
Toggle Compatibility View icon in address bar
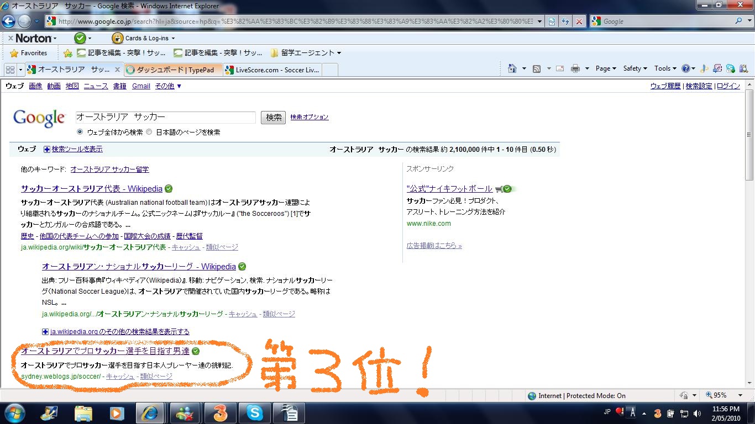[552, 22]
